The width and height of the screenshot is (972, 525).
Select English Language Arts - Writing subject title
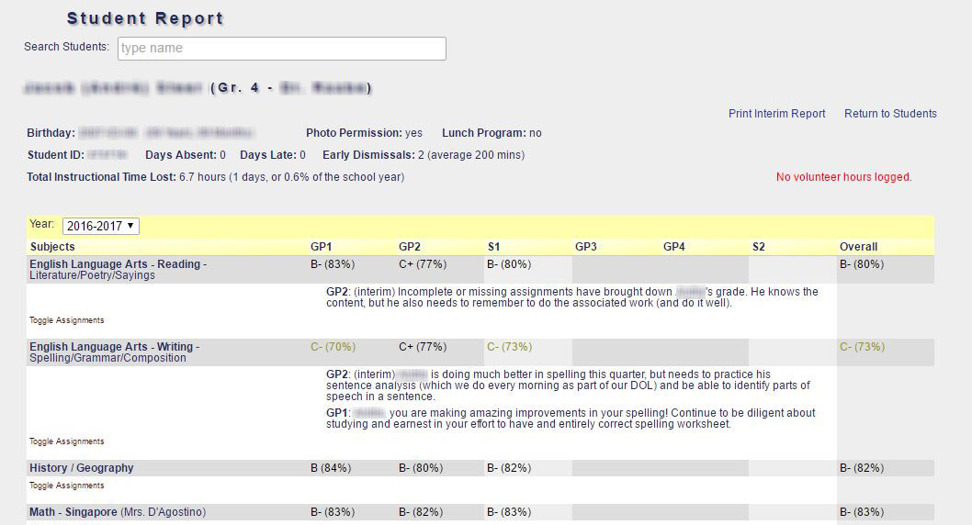[x=114, y=347]
